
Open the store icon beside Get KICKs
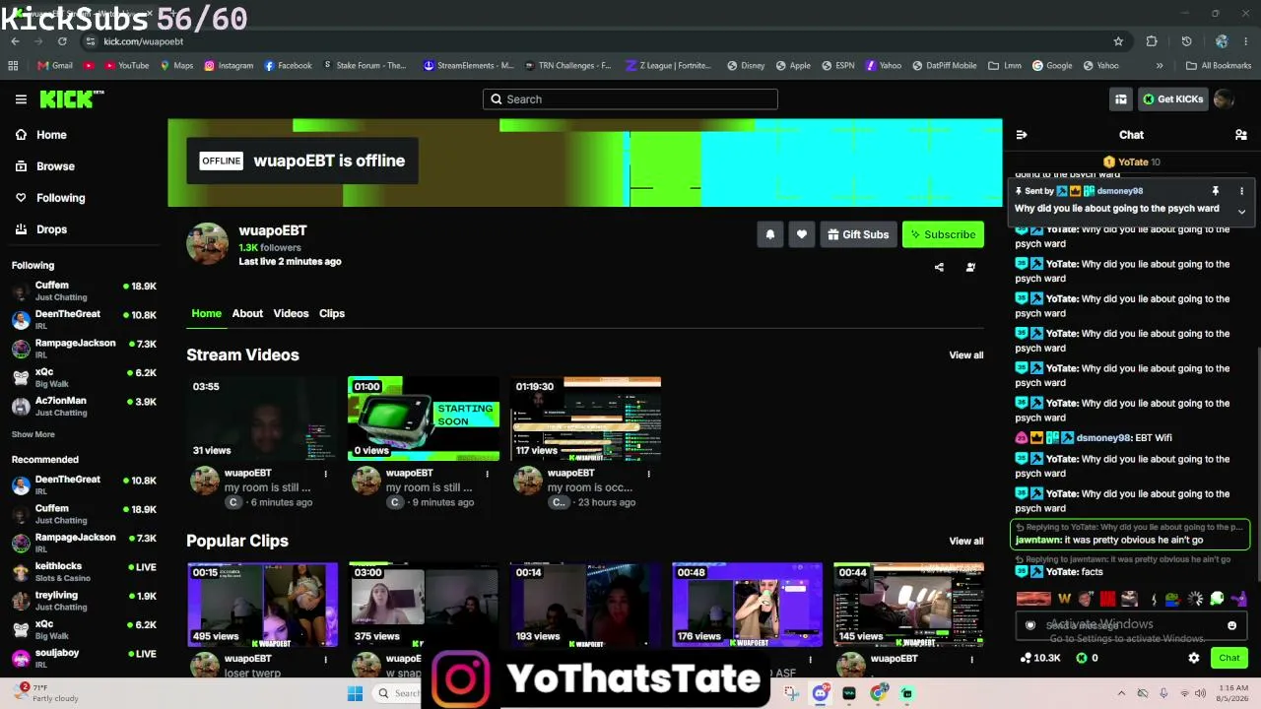point(1121,99)
